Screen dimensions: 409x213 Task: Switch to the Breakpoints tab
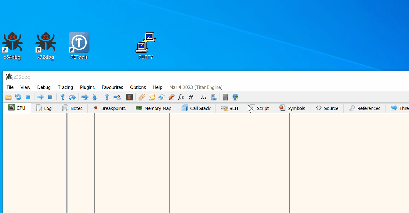[110, 108]
